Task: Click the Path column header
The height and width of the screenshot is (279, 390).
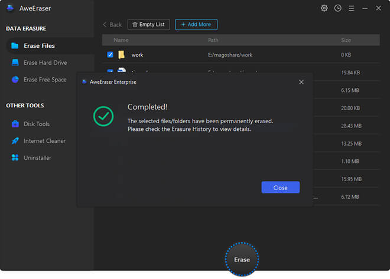Action: point(213,40)
